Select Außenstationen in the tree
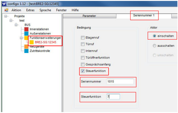The height and width of the screenshot is (113, 178). point(40,34)
